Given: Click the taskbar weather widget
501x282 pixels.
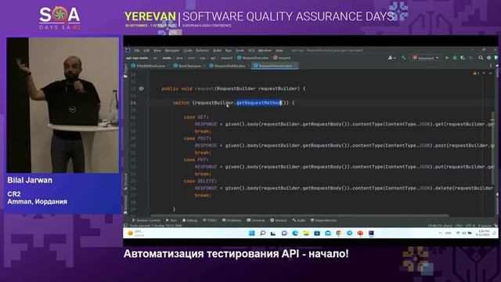Looking at the screenshot, I should click(x=135, y=233).
